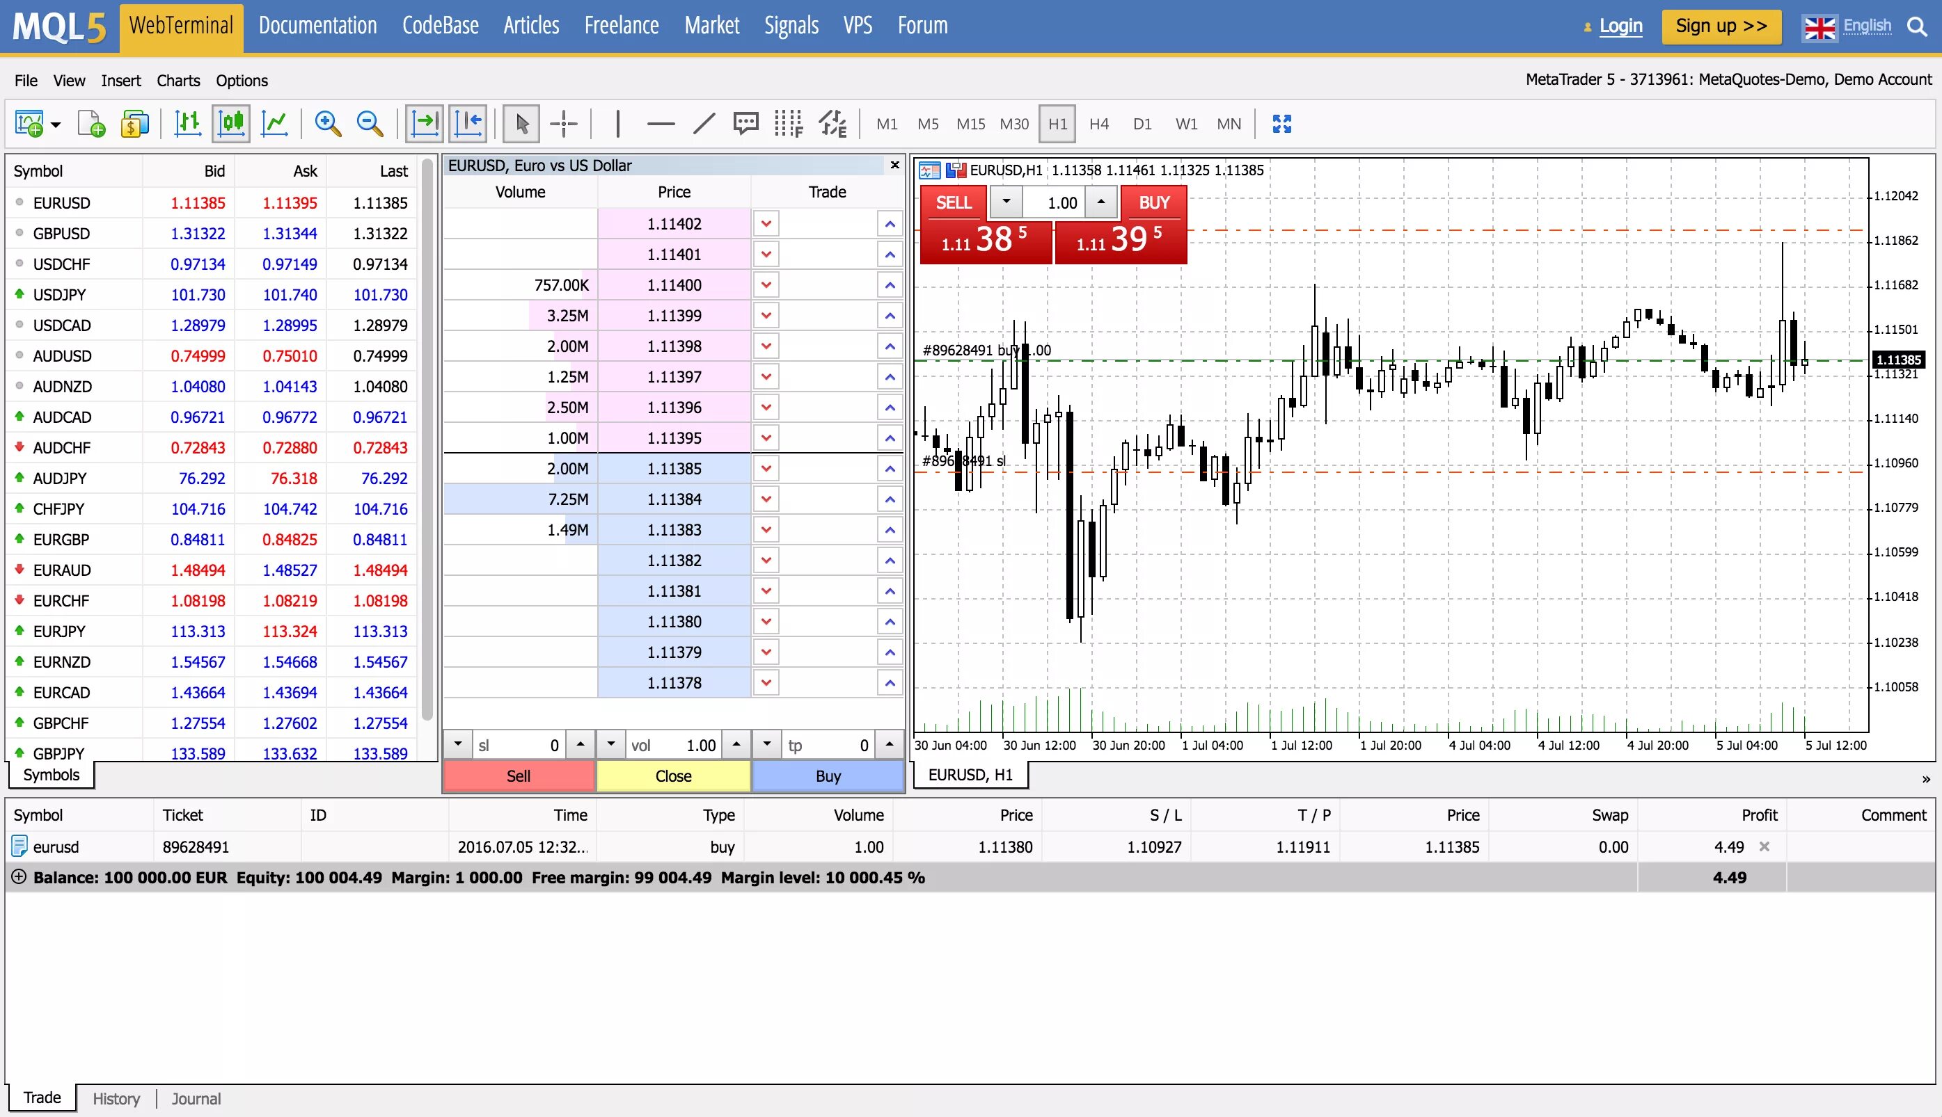The width and height of the screenshot is (1942, 1117).
Task: Open the View menu
Action: [x=69, y=81]
